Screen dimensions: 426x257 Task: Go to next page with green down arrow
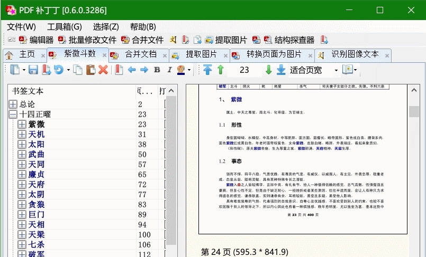point(268,70)
